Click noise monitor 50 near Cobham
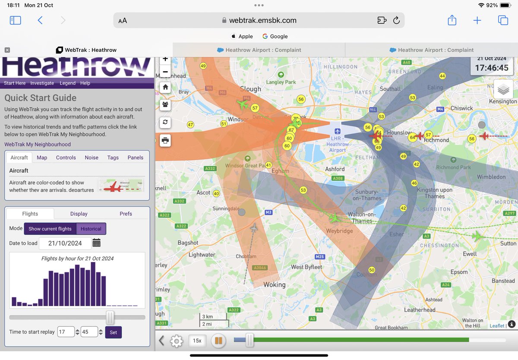This screenshot has height=360, width=518. click(x=372, y=270)
